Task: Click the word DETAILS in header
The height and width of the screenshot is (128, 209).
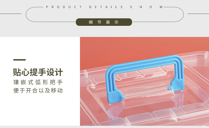Action: pos(106,7)
